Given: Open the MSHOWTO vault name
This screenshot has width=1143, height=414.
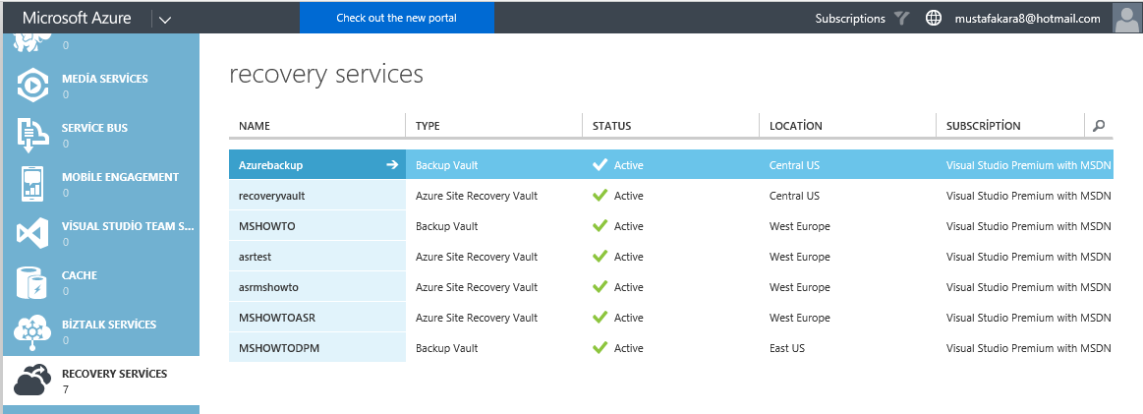Looking at the screenshot, I should [266, 227].
